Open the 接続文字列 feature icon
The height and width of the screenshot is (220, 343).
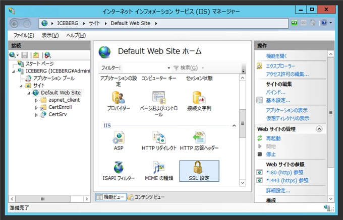click(x=199, y=101)
